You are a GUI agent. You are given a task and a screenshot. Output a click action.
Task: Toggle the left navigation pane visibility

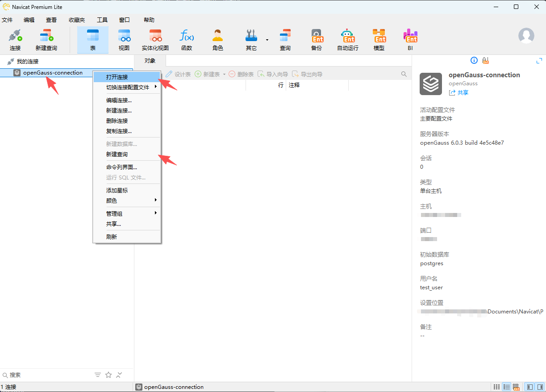530,387
